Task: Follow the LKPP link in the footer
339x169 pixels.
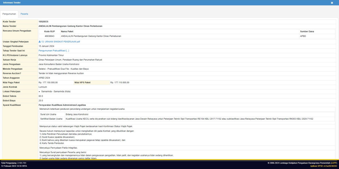Action: point(334,163)
